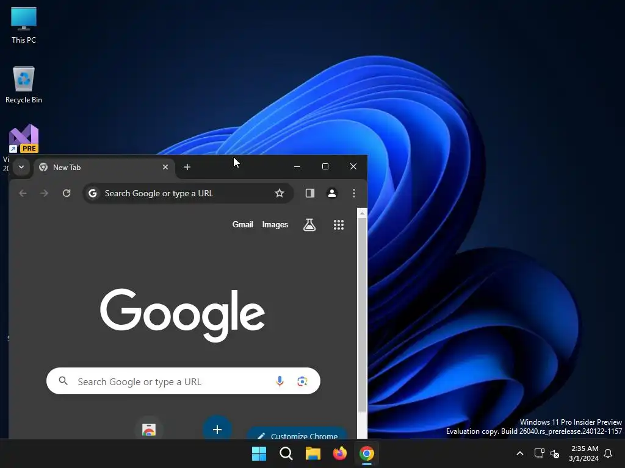Start voice search with the microphone
This screenshot has height=468, width=625.
point(280,381)
